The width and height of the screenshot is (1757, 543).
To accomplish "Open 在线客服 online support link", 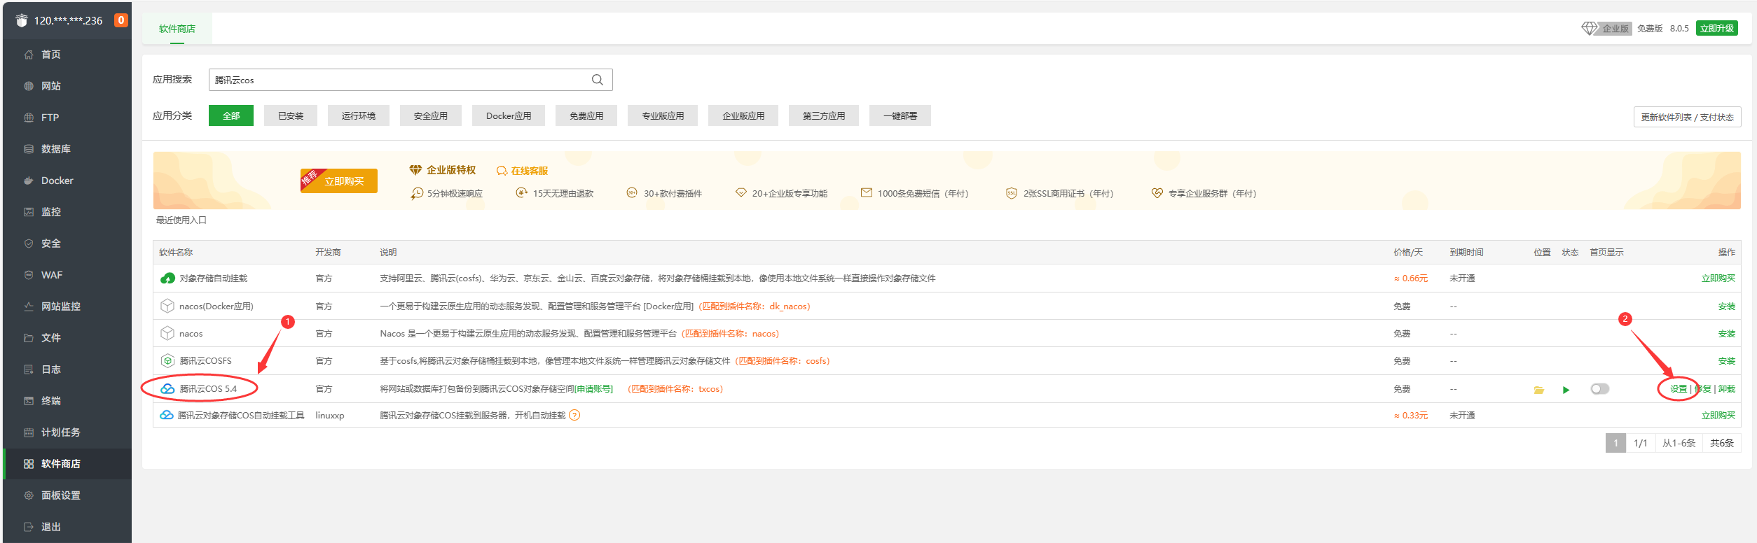I will coord(523,171).
